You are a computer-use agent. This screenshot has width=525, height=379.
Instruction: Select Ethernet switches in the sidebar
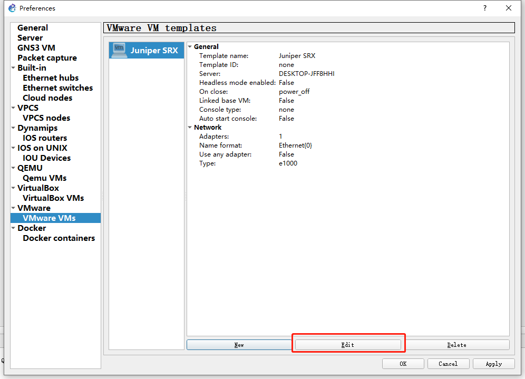(57, 88)
